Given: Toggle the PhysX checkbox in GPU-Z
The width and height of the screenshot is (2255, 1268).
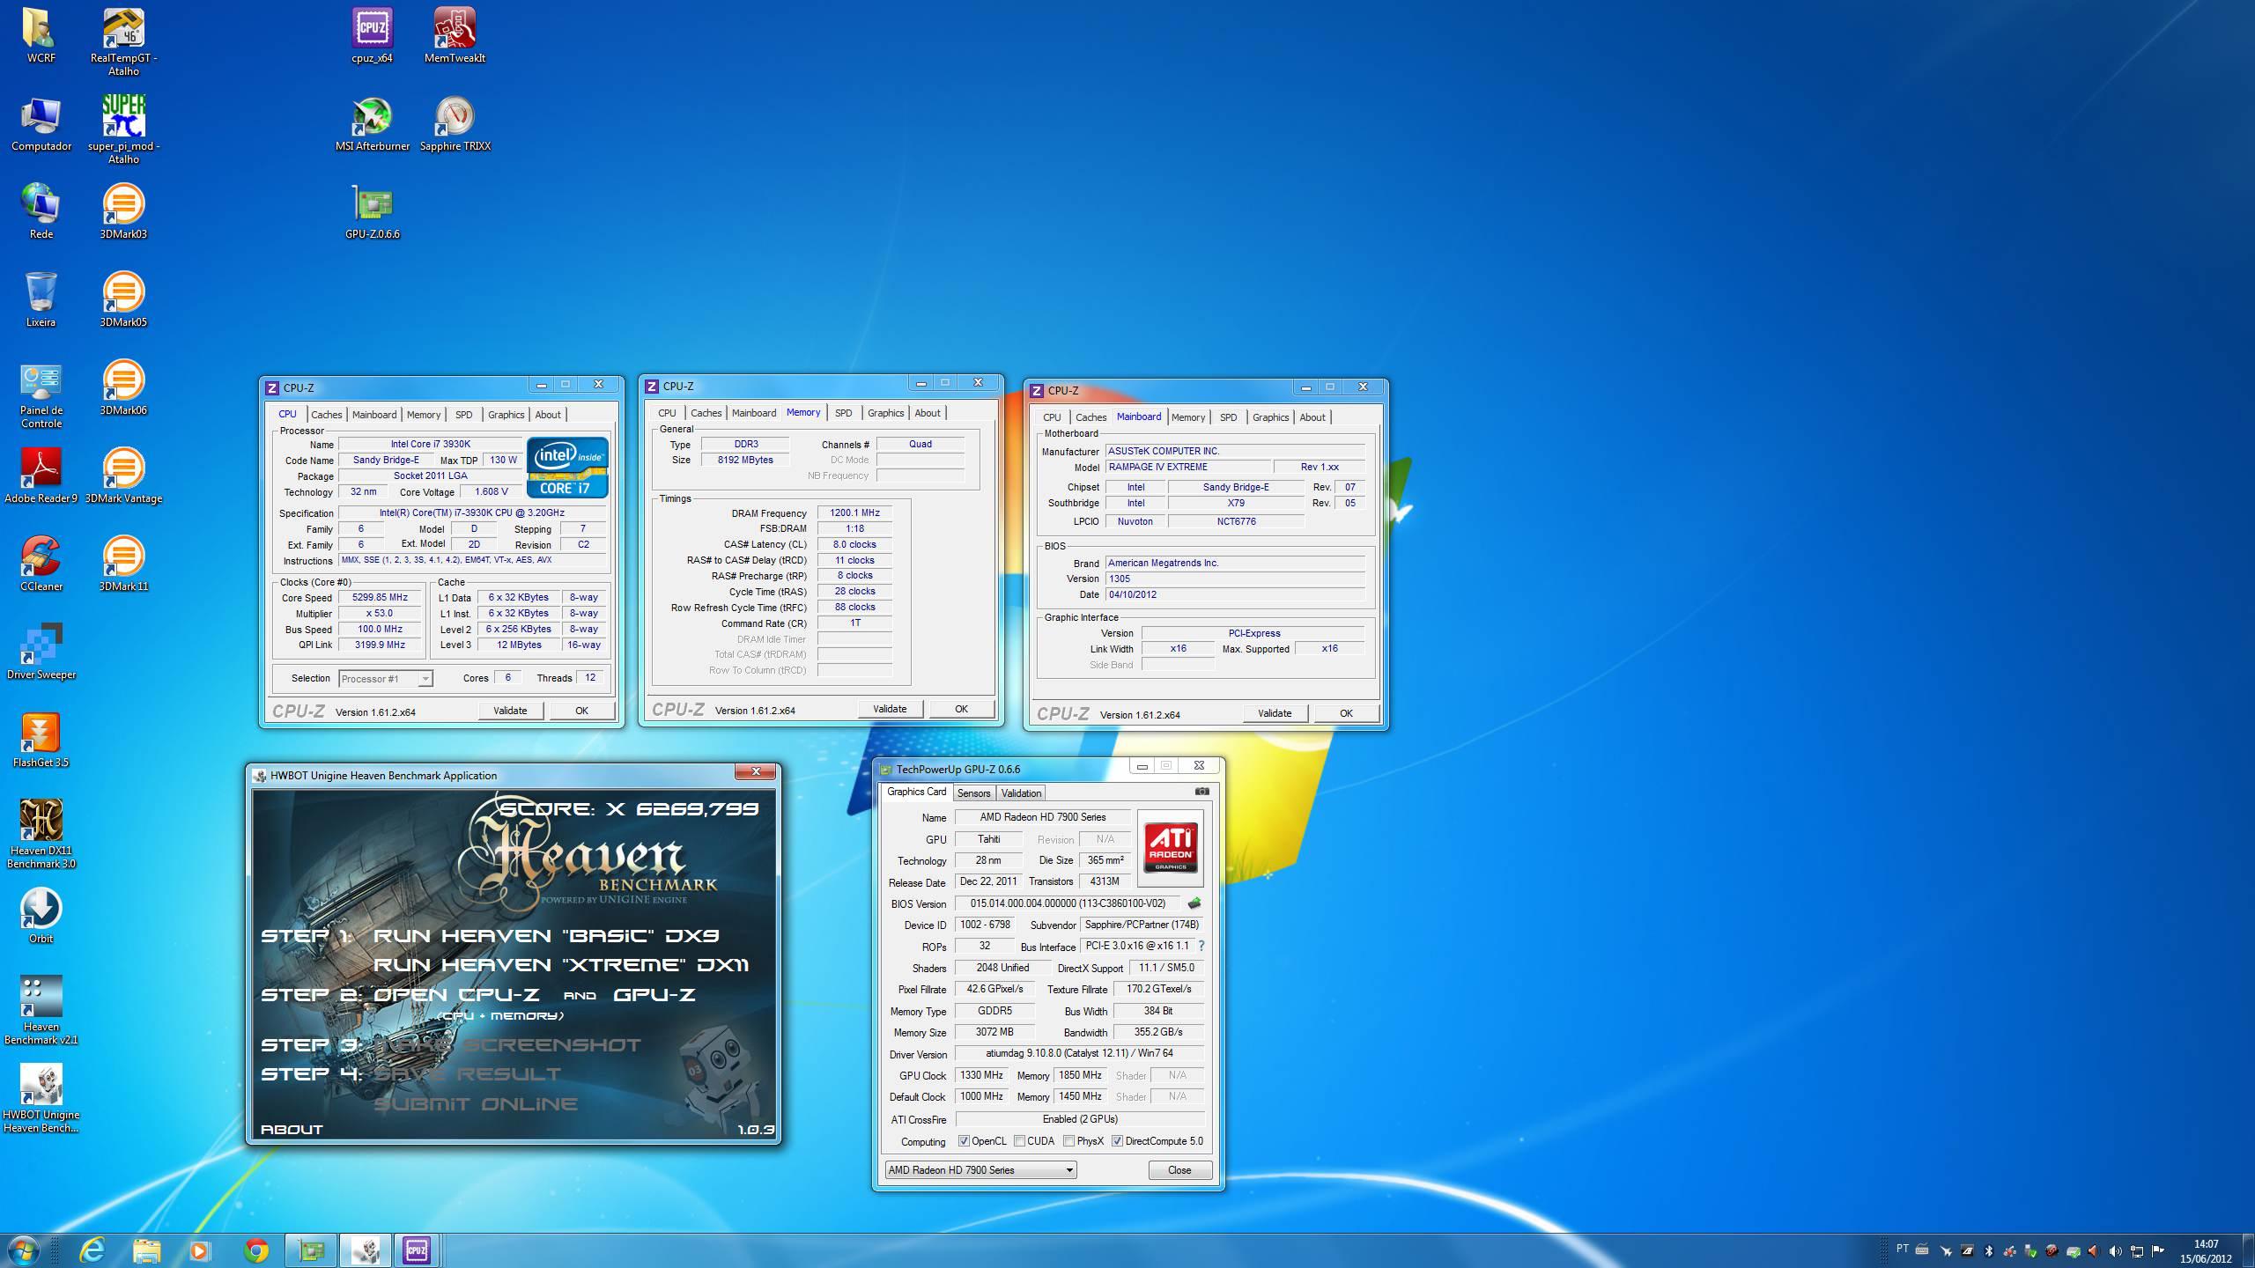Looking at the screenshot, I should tap(1068, 1141).
